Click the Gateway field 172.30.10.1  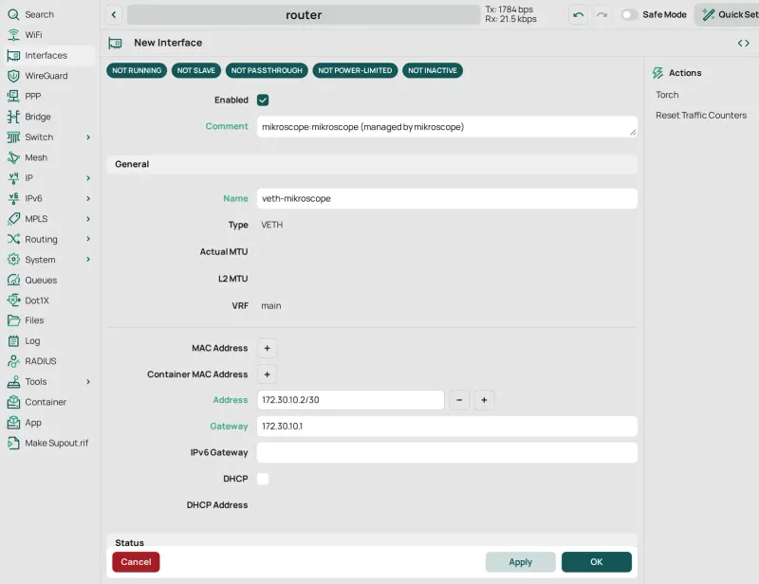447,427
